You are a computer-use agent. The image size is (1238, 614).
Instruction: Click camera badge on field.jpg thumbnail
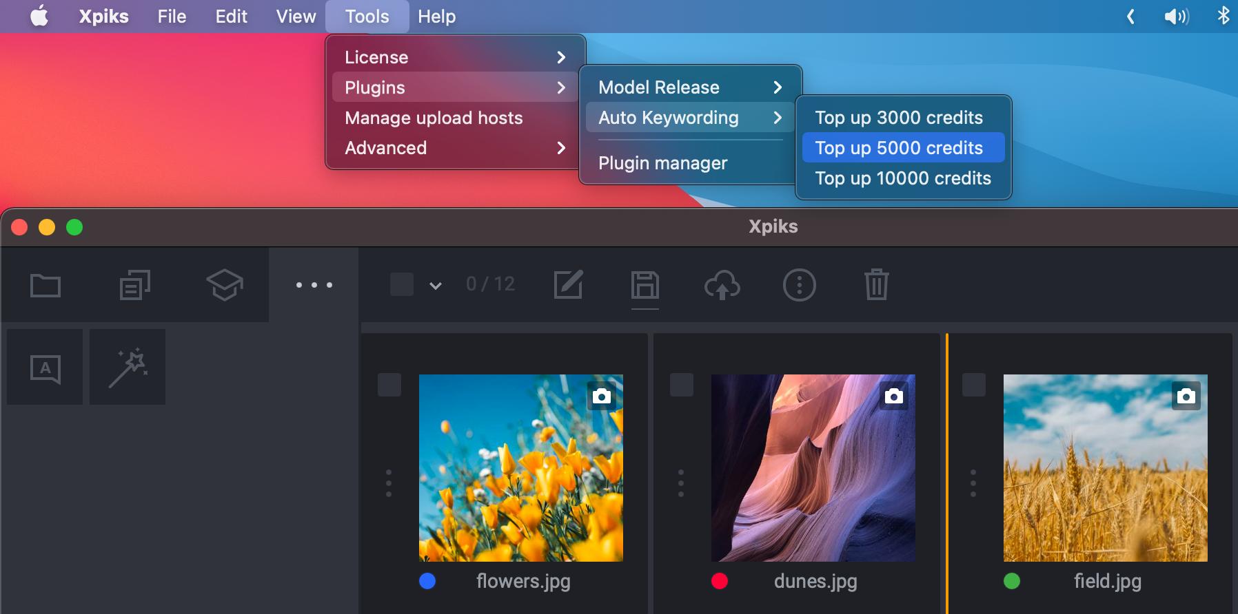1186,396
